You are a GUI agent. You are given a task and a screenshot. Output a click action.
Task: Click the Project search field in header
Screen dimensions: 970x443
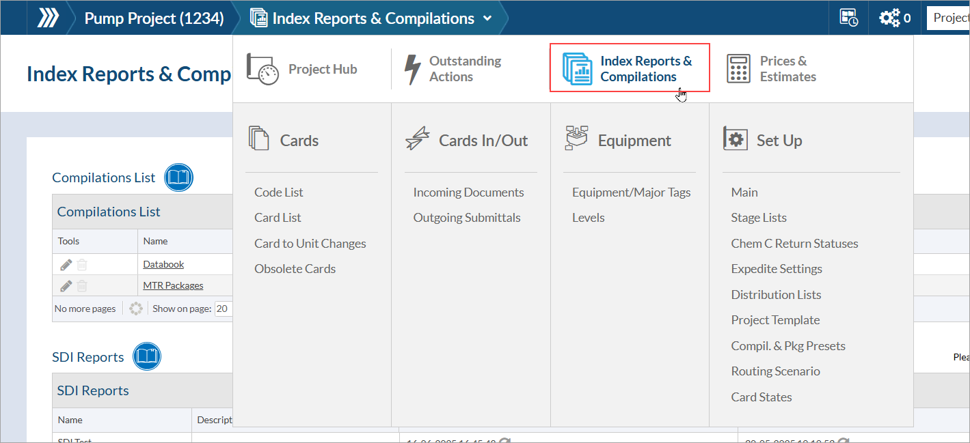pos(948,18)
